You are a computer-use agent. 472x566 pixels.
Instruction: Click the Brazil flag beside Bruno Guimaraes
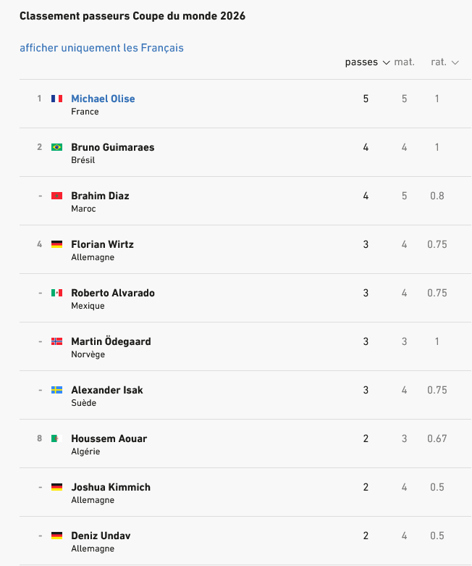coord(56,147)
